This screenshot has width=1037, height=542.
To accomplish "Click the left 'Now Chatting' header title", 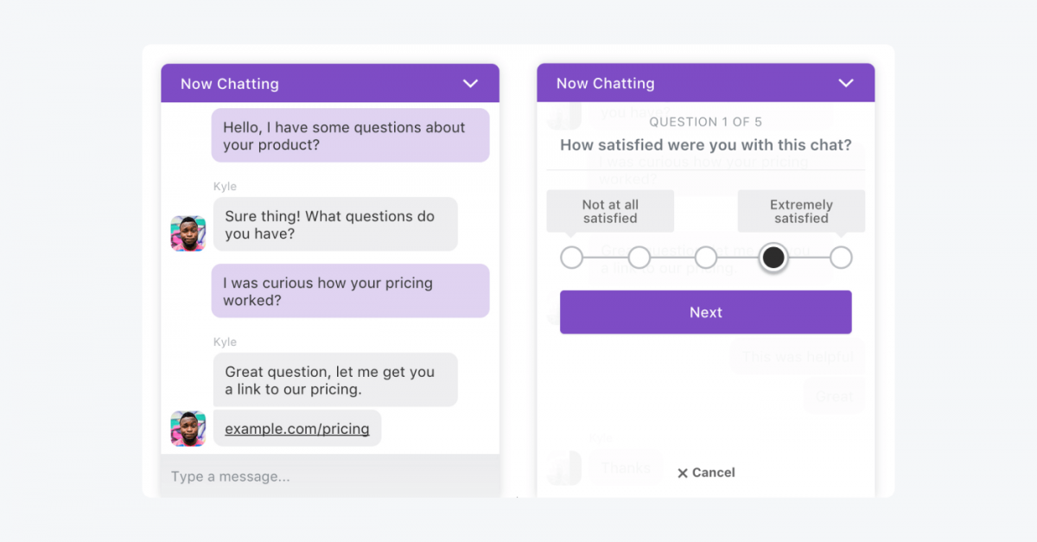I will coord(230,84).
